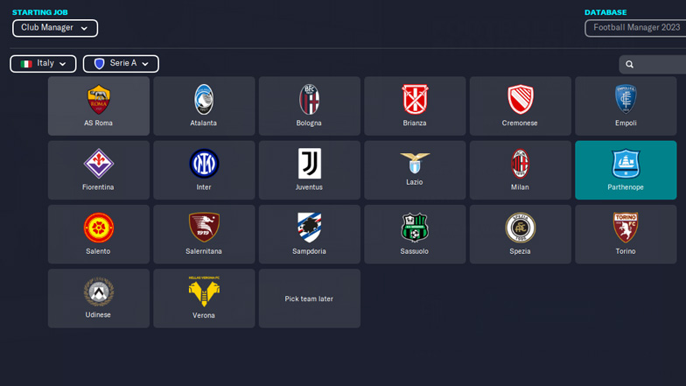Select the Sassuolo team tile
The height and width of the screenshot is (386, 686).
[x=415, y=235]
